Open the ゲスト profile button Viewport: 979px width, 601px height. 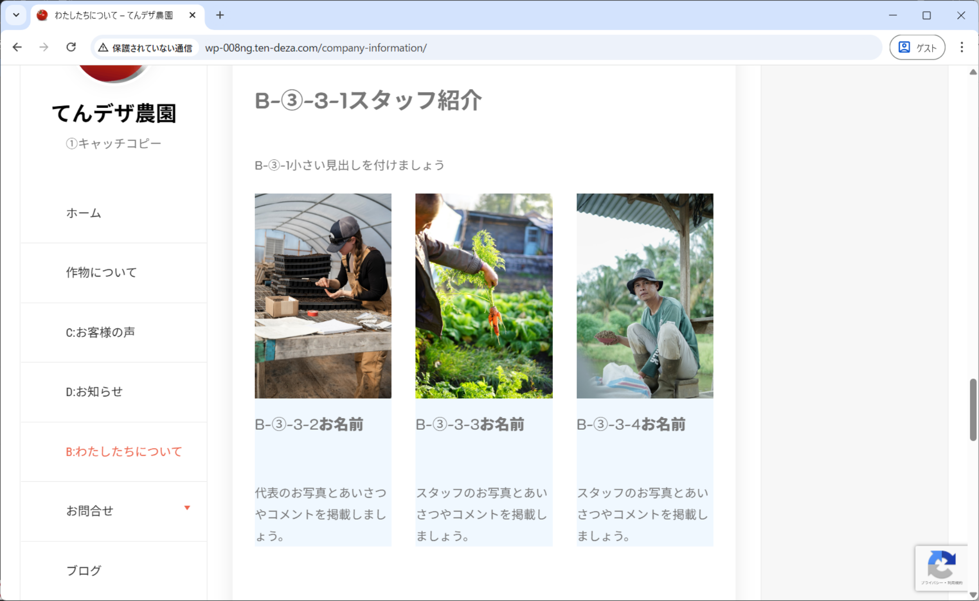917,47
